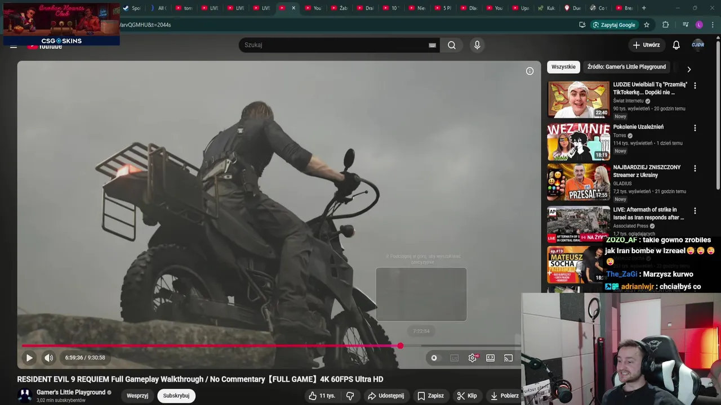The image size is (721, 405).
Task: Switch to the 'Dra' browser tab
Action: [366, 8]
